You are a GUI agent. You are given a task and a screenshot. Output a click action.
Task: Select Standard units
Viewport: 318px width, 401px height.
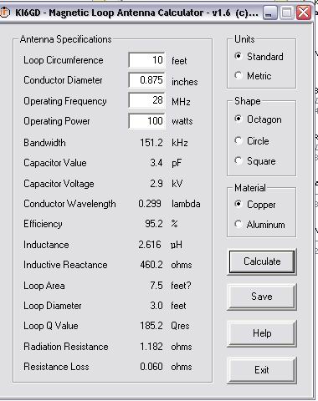coord(238,56)
